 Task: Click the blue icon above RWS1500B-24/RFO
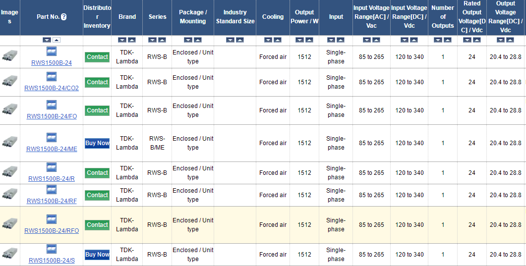(52, 219)
